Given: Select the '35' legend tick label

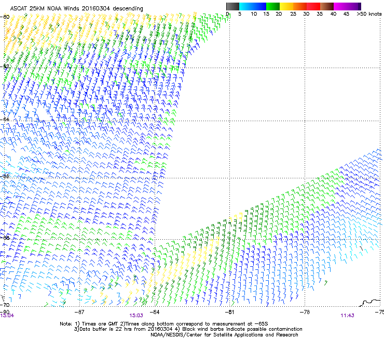Looking at the screenshot, I should tap(320, 14).
